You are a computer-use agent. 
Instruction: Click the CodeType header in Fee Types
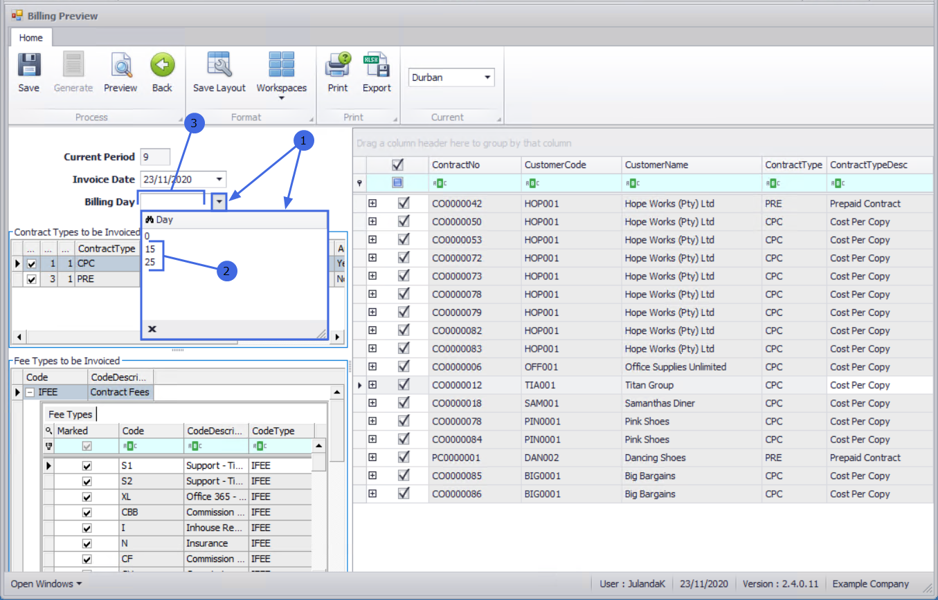[x=281, y=431]
